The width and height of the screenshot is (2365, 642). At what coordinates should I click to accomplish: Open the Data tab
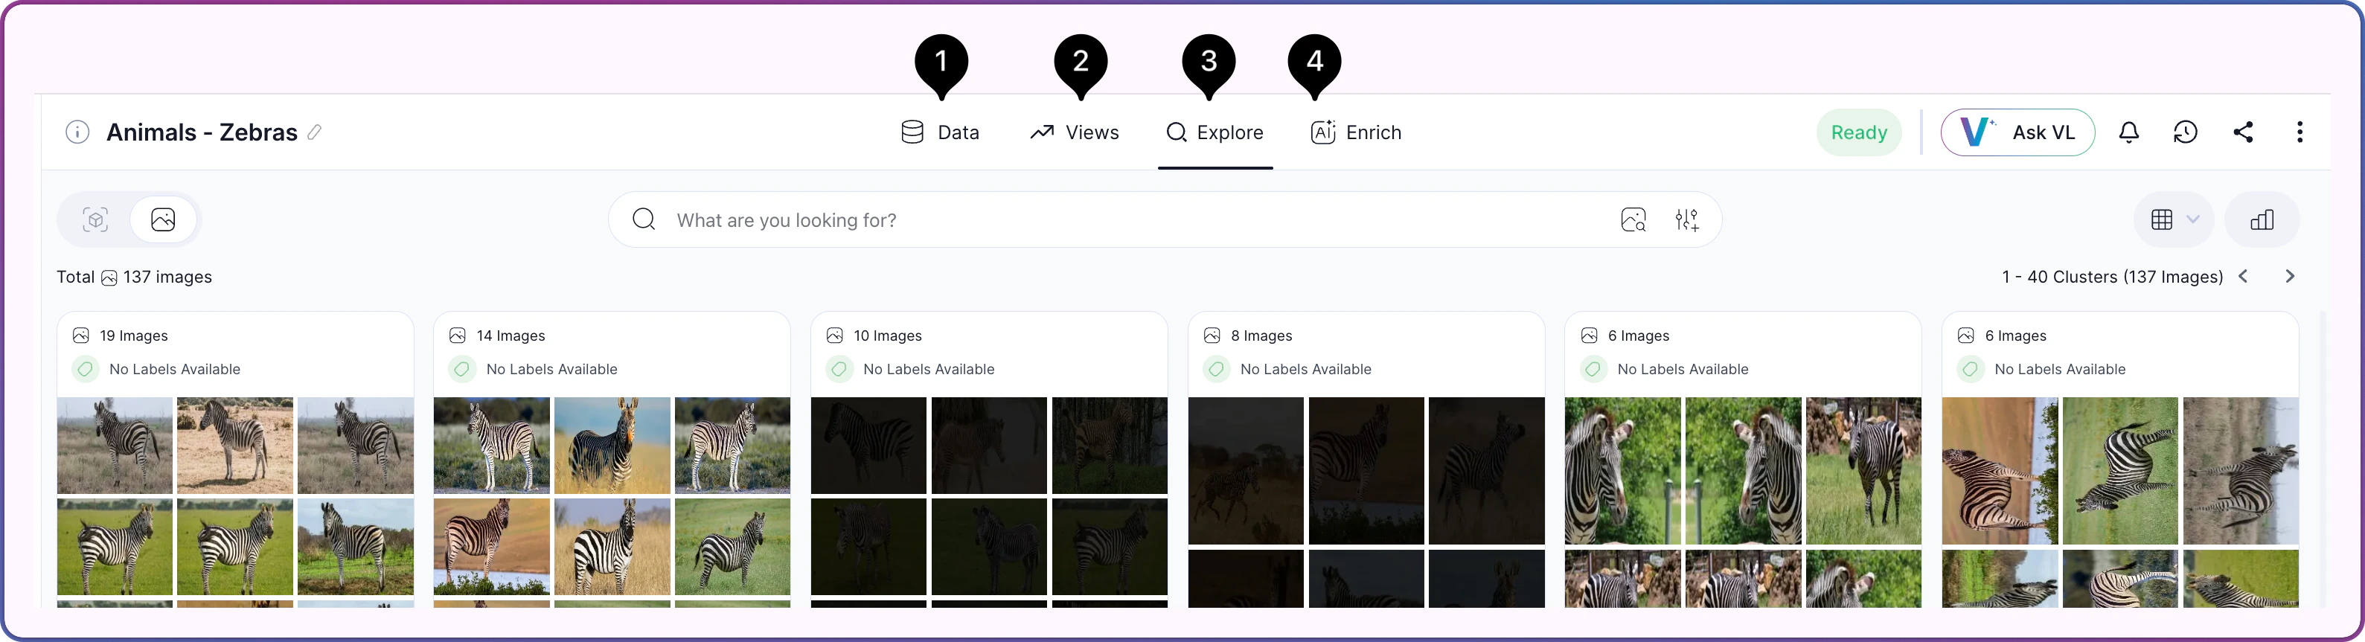(x=940, y=132)
